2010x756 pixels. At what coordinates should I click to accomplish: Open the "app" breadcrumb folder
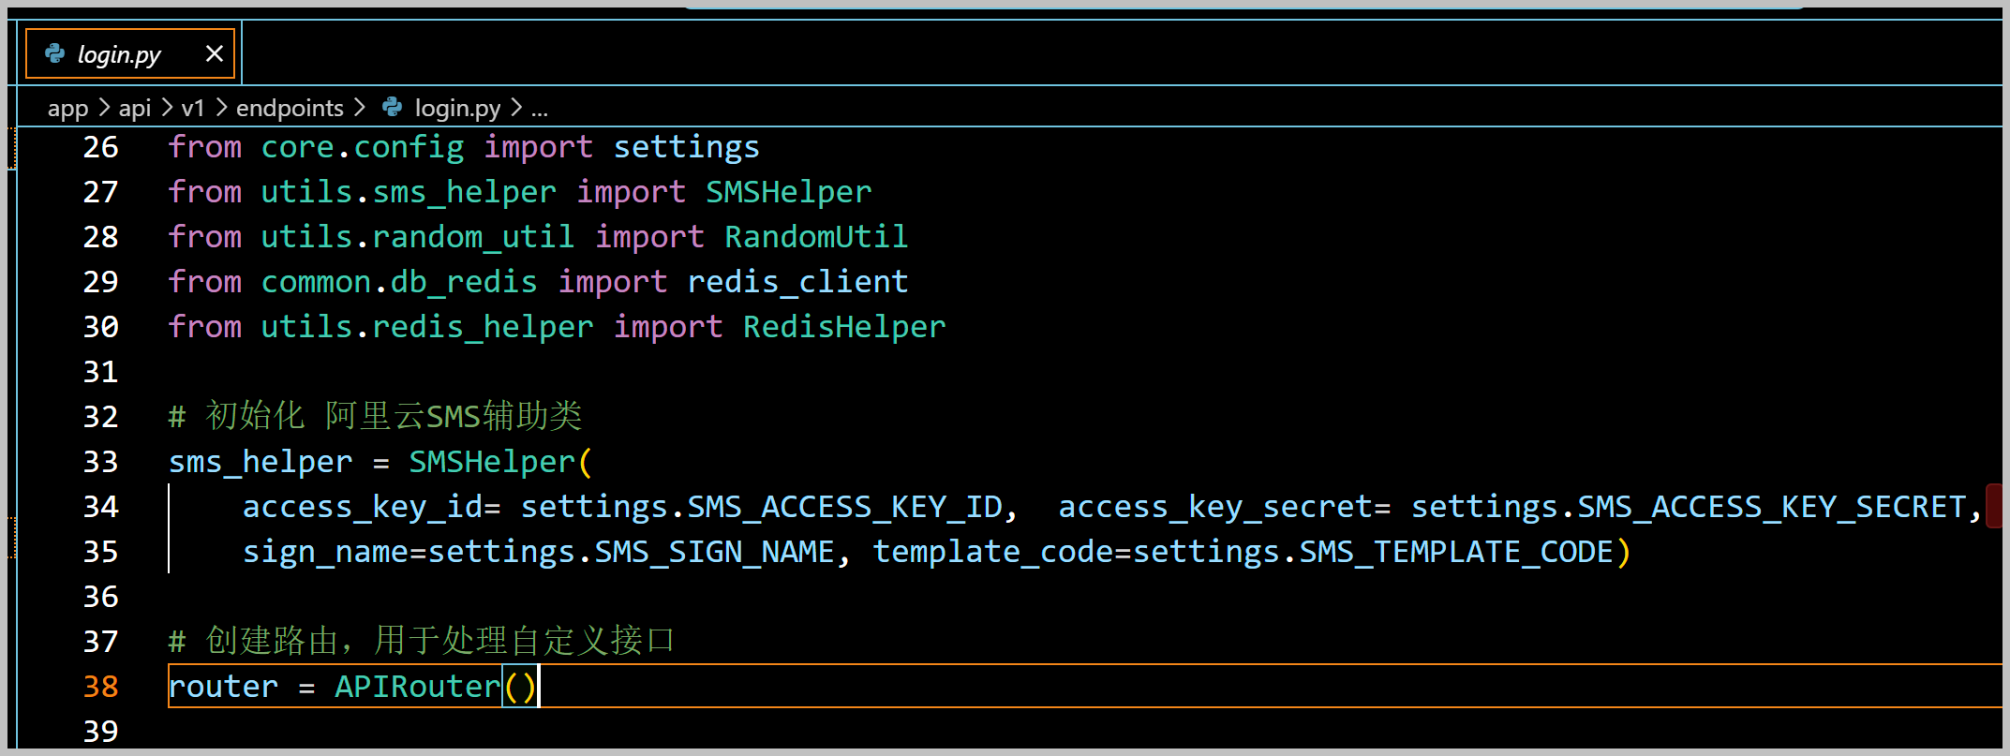67,109
